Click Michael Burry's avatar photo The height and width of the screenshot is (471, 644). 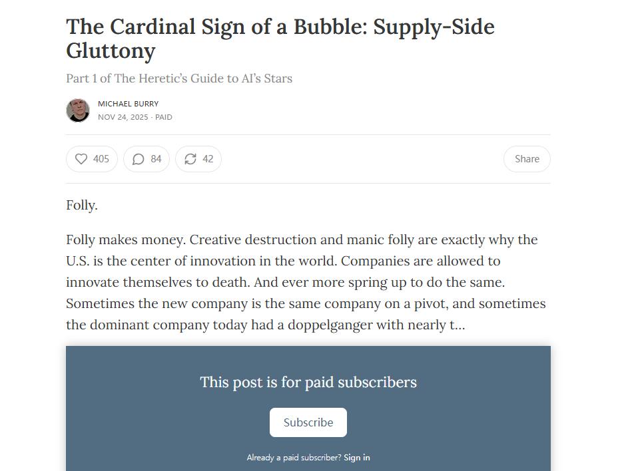tap(78, 110)
